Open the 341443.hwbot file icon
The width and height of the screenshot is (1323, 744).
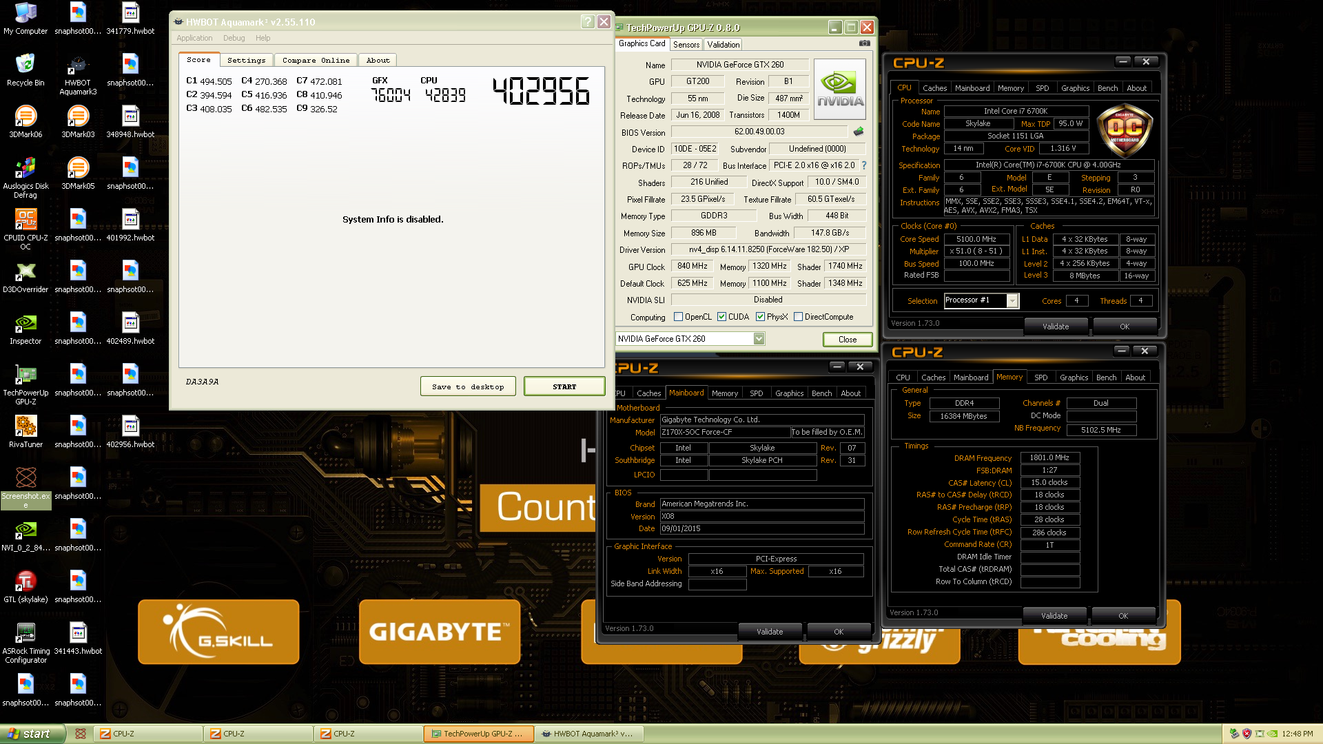pyautogui.click(x=78, y=639)
